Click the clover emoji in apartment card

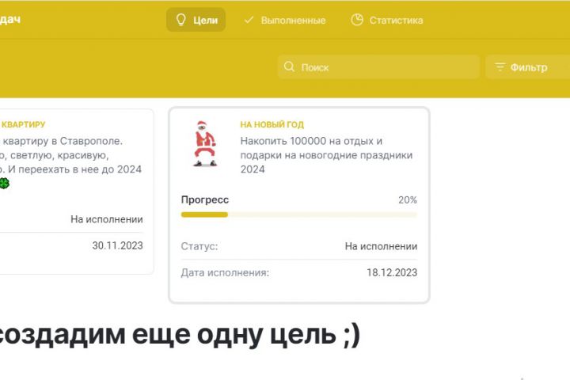4,184
